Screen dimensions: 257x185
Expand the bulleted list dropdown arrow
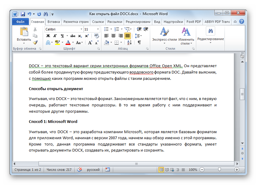click(x=111, y=29)
